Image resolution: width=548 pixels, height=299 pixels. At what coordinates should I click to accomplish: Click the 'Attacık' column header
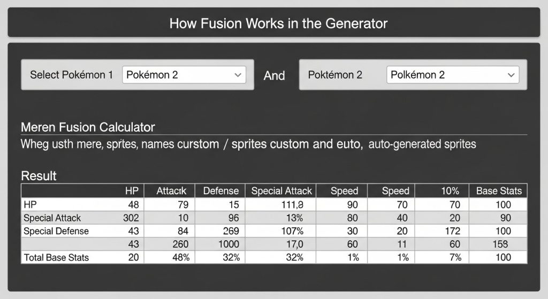(171, 191)
